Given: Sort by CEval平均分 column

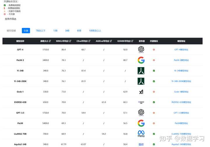Looking at the screenshot, I should [x=83, y=41].
